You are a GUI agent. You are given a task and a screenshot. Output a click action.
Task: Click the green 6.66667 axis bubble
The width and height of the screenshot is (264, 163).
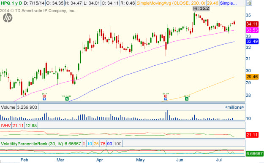[x=254, y=153]
